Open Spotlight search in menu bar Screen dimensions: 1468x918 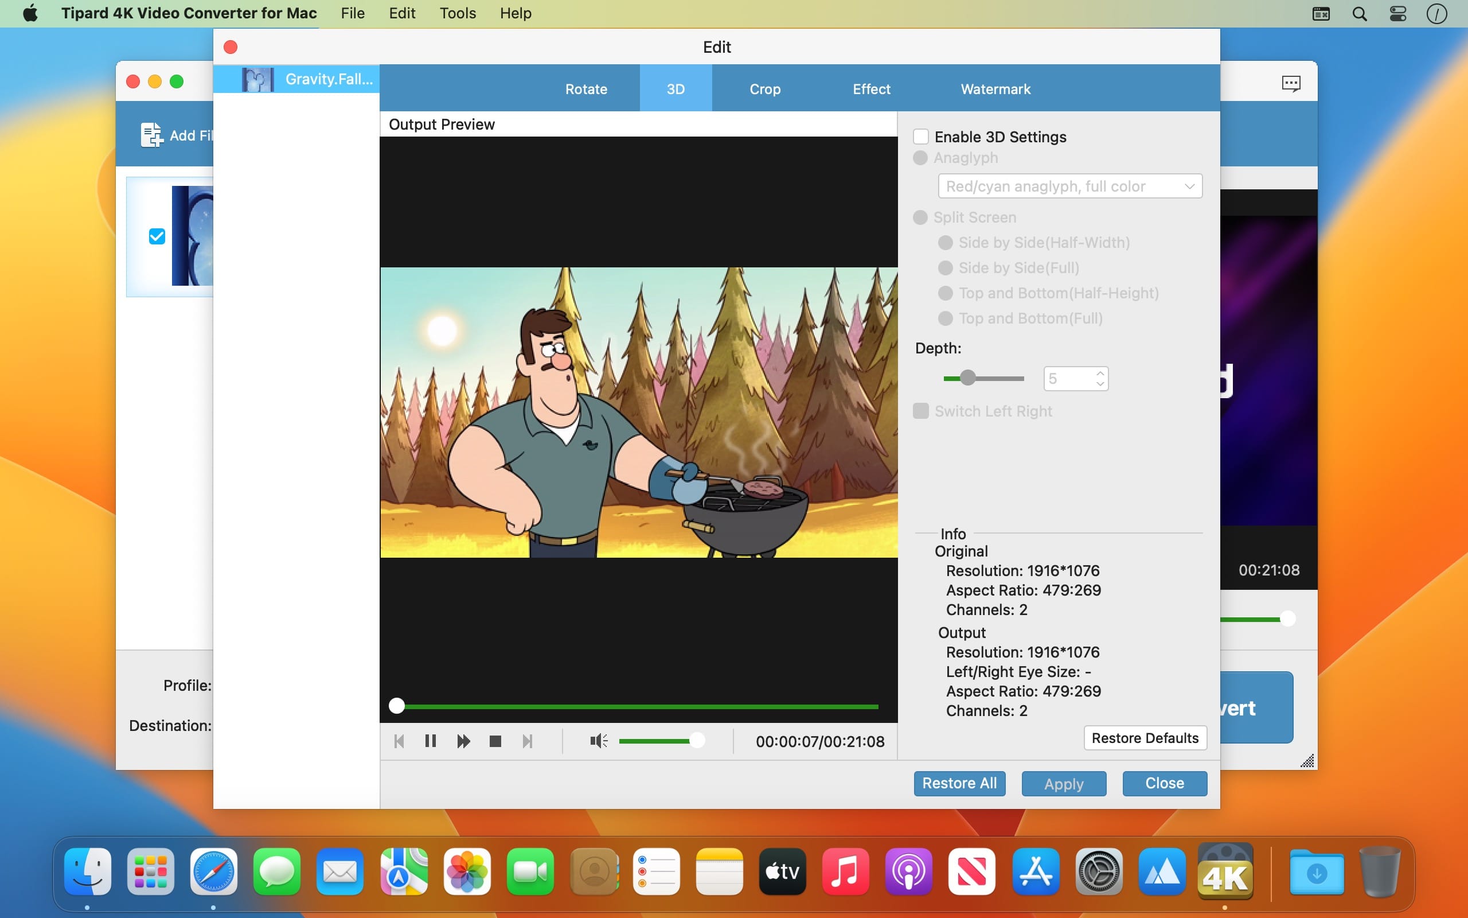1360,13
